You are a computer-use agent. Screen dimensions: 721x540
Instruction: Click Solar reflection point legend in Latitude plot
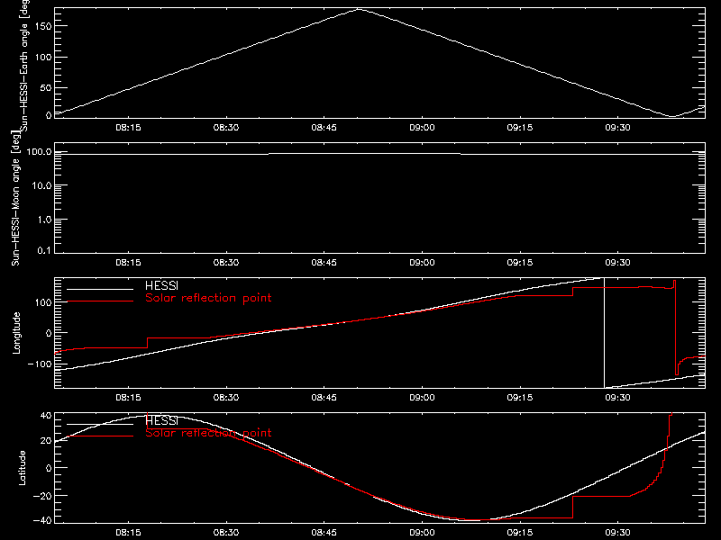(x=208, y=433)
